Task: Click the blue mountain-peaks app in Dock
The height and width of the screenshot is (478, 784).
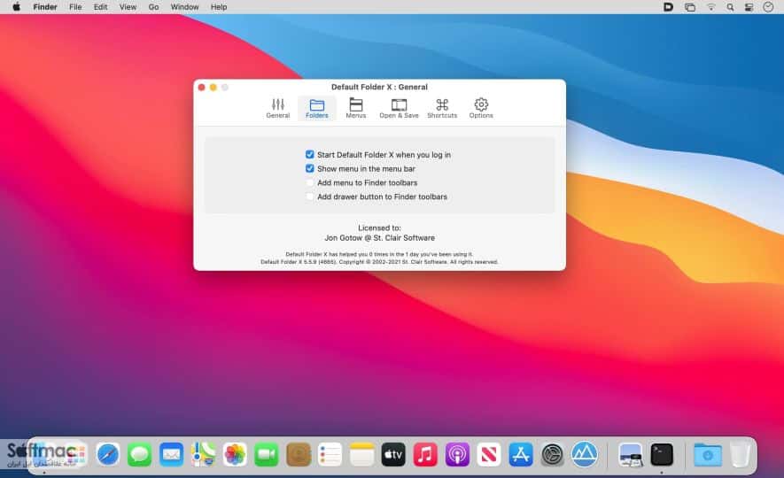Action: [584, 454]
